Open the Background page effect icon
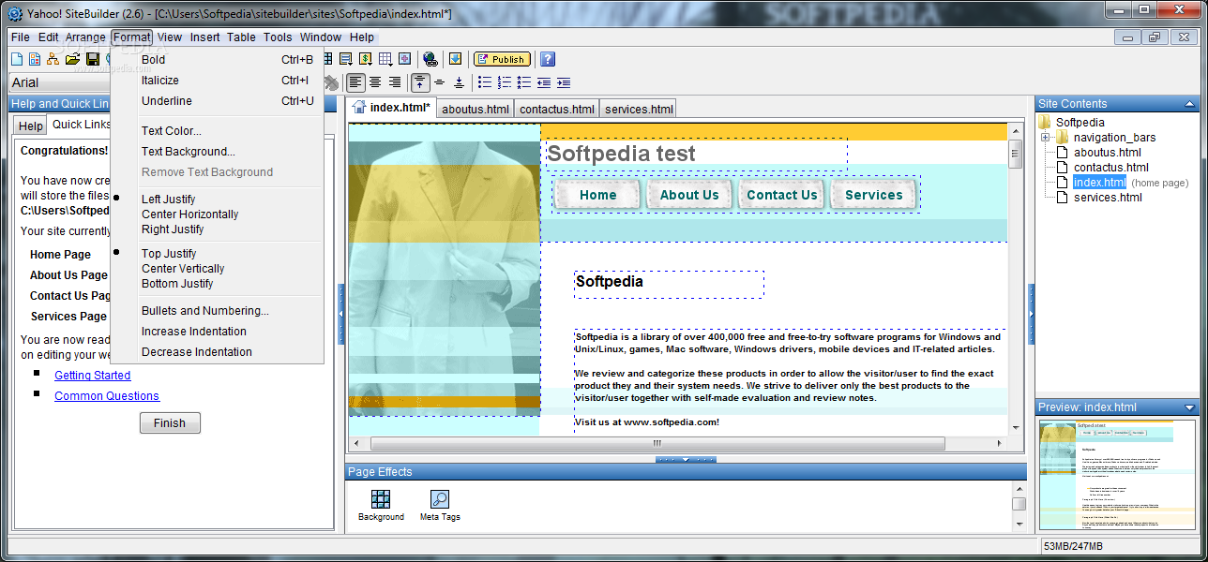The height and width of the screenshot is (562, 1208). (381, 499)
